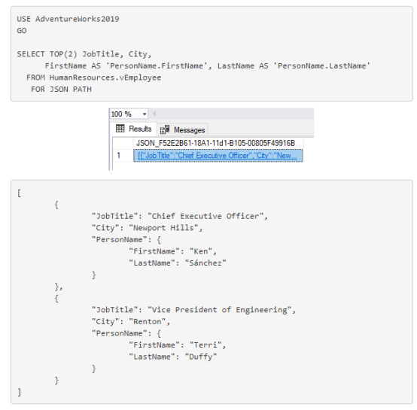Click the "Sánchez" LastName value
Image resolution: width=417 pixels, height=410 pixels.
pos(205,263)
